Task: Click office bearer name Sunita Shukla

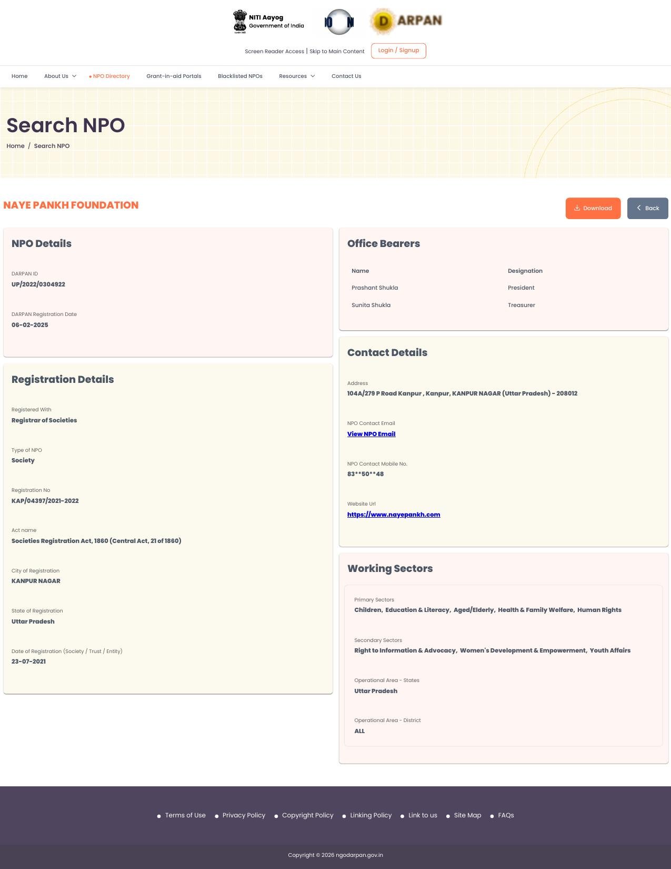Action: (x=371, y=305)
